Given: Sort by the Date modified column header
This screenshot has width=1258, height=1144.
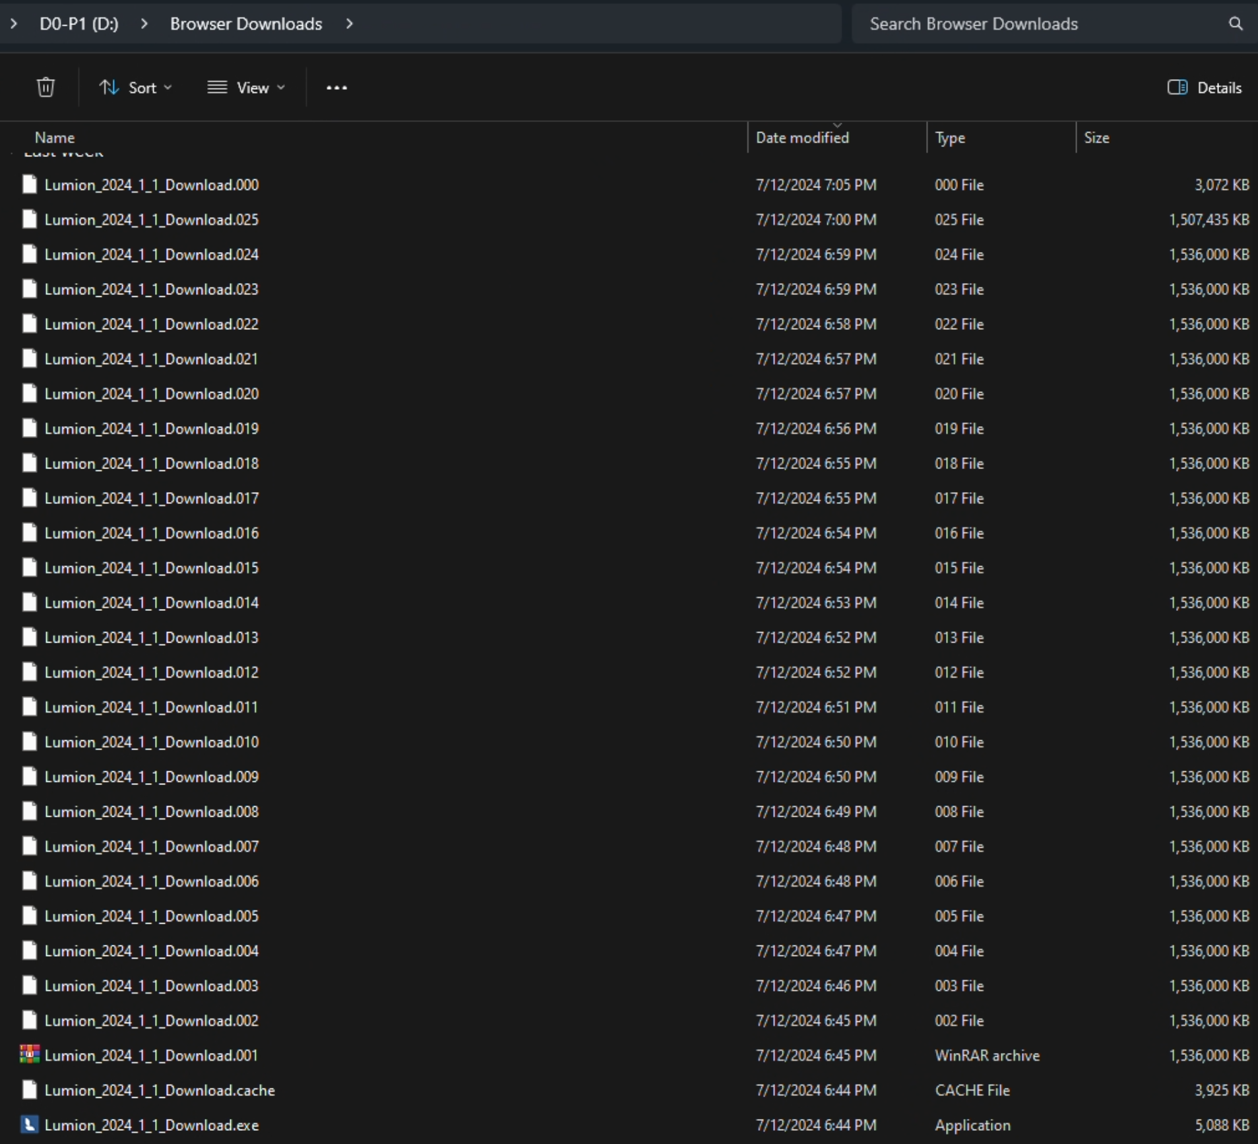Looking at the screenshot, I should (x=802, y=138).
